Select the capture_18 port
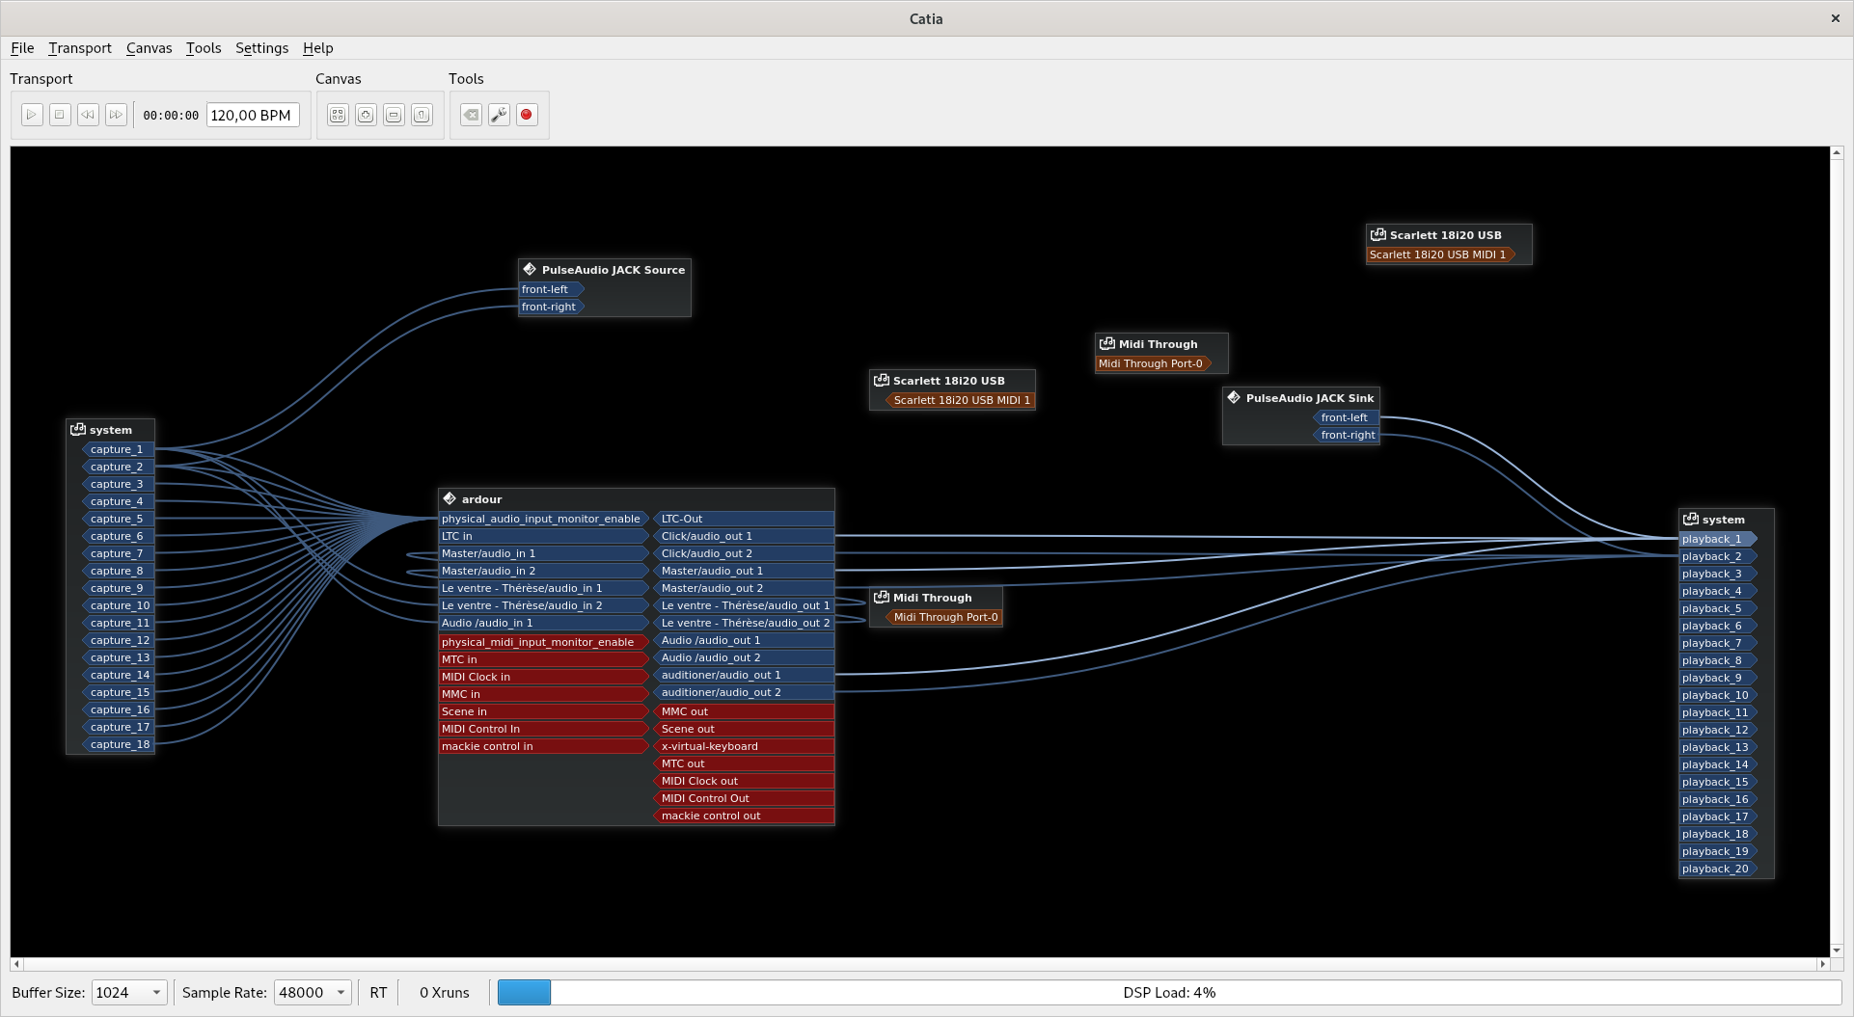The width and height of the screenshot is (1854, 1017). (x=118, y=744)
